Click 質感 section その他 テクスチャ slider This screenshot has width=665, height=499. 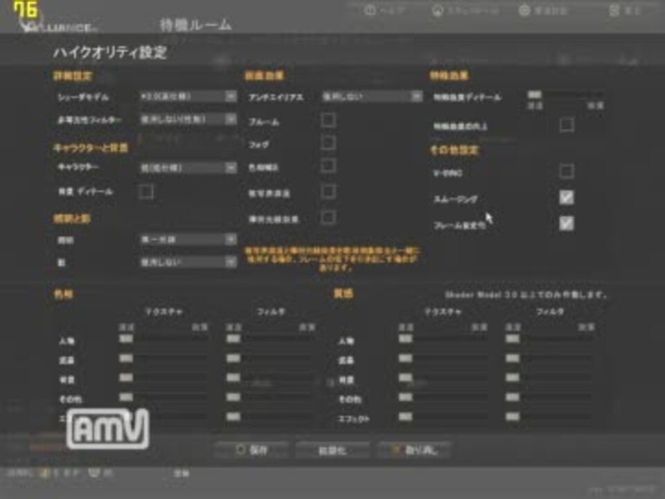pos(443,397)
